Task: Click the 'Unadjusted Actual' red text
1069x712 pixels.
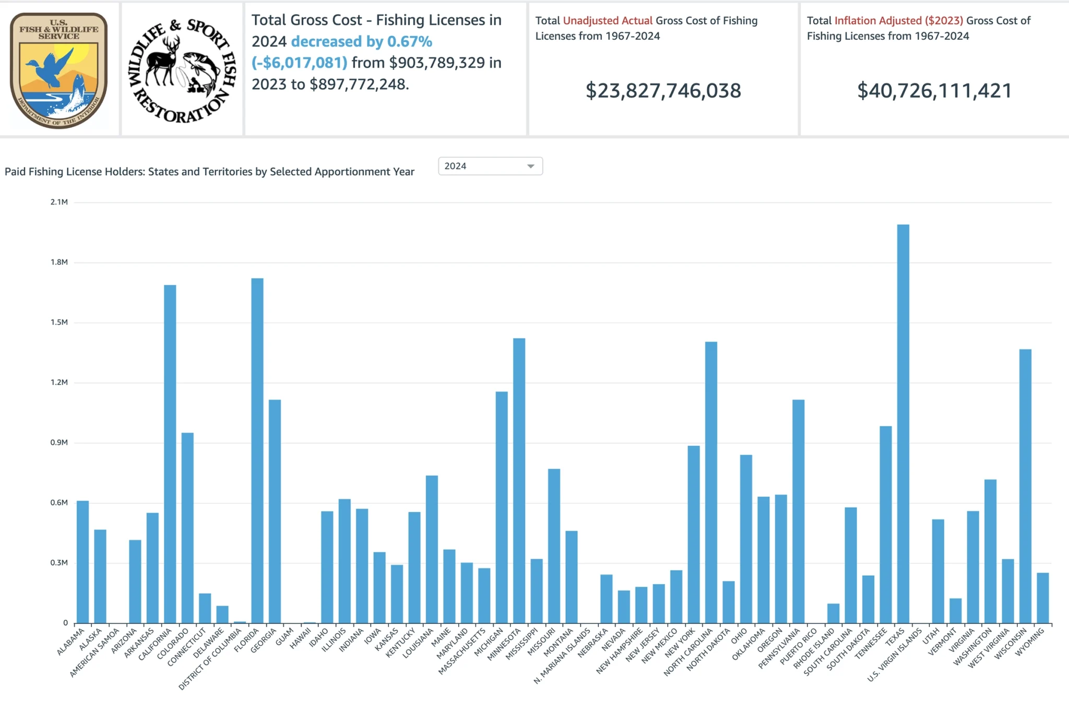Action: [x=608, y=20]
